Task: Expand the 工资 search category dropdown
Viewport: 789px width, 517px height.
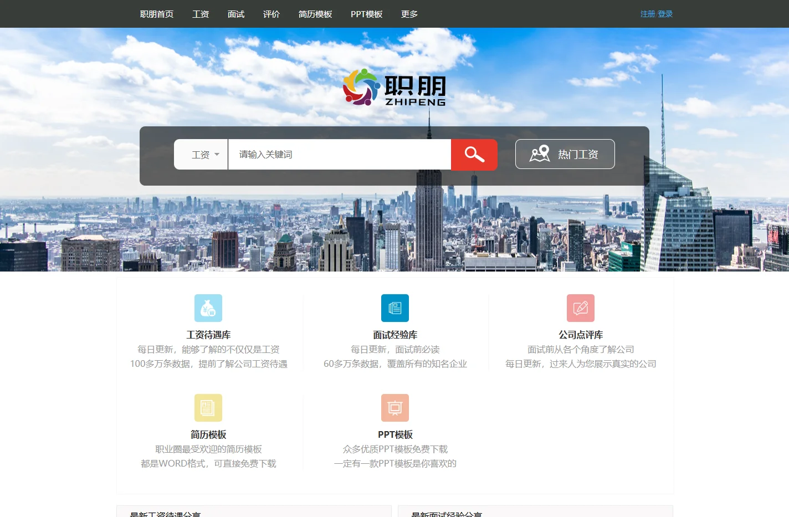Action: [201, 155]
